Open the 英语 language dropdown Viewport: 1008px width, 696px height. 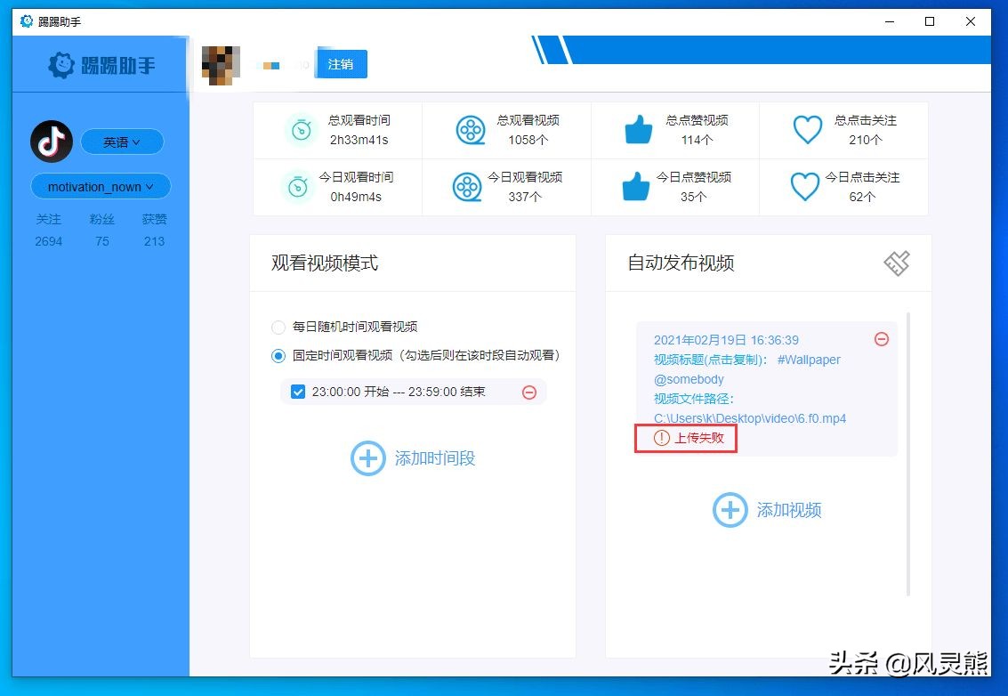(x=122, y=142)
